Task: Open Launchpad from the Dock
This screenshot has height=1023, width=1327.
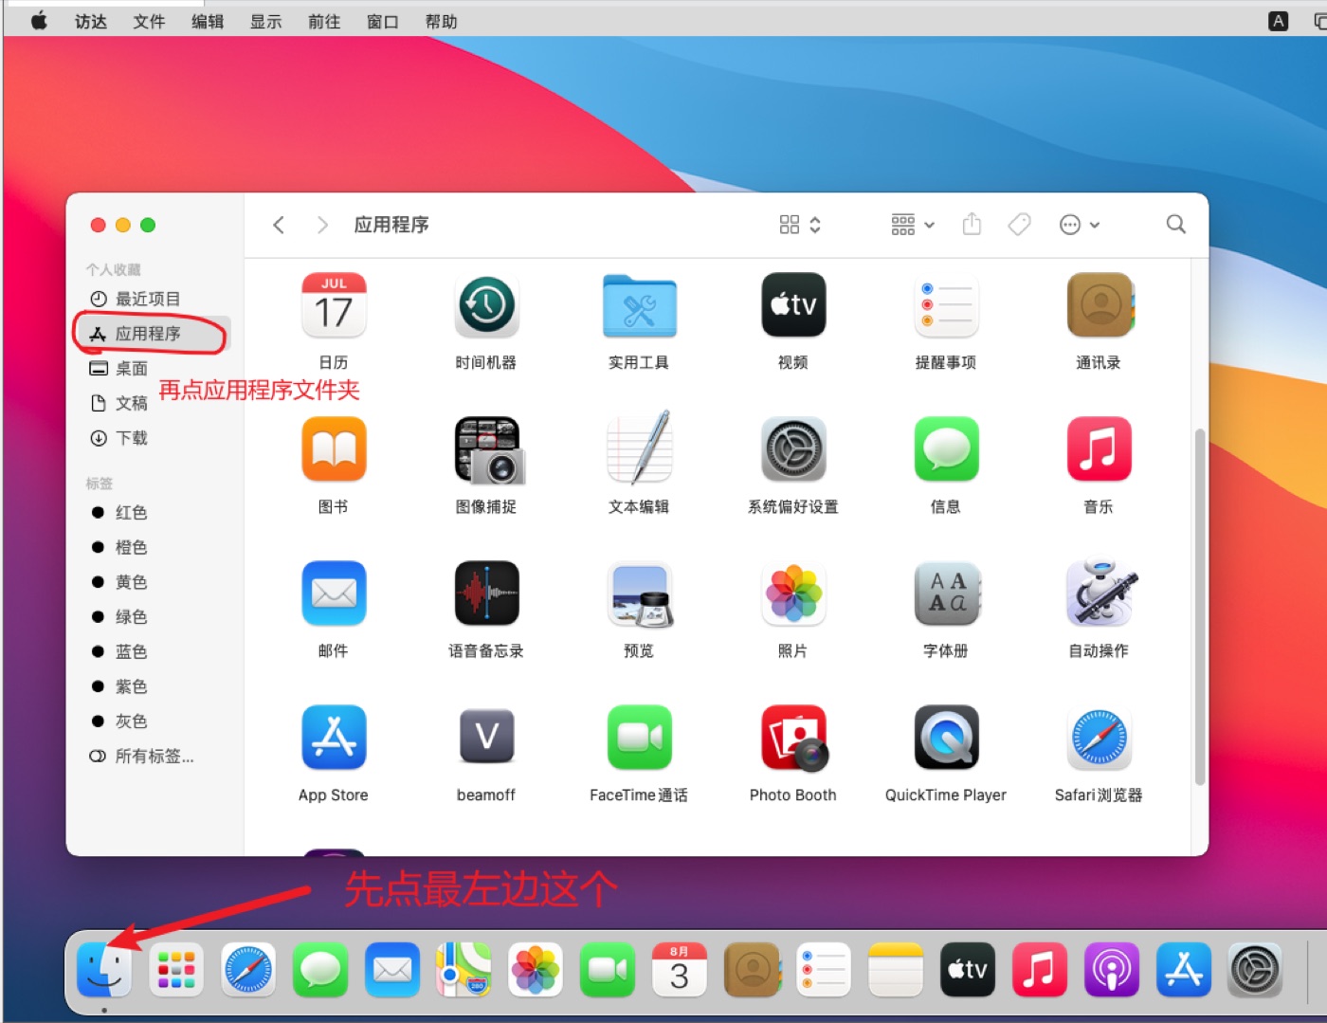Action: click(x=176, y=970)
